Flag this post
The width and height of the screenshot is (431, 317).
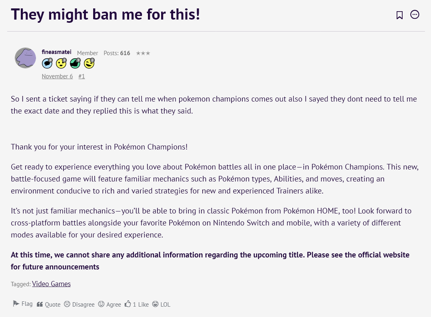pos(23,304)
